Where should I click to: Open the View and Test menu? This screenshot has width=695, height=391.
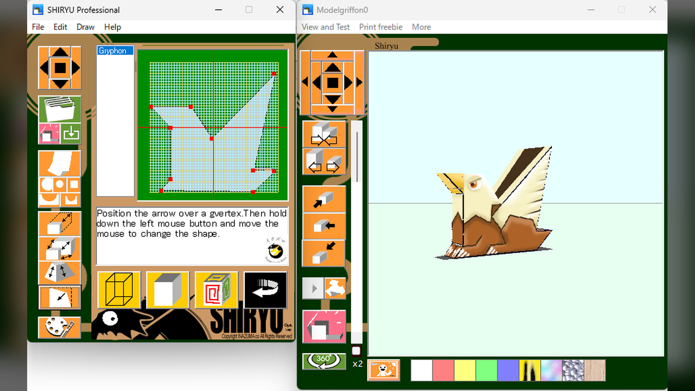325,27
